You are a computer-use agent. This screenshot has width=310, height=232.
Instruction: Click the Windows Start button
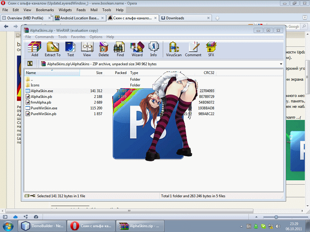pyautogui.click(x=8, y=226)
